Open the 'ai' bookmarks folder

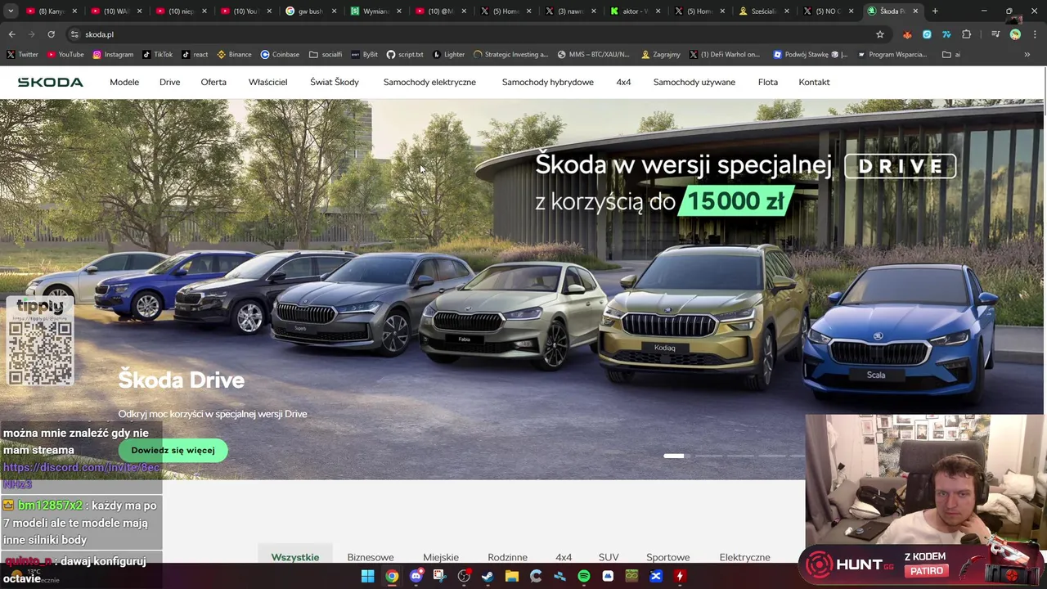tap(951, 54)
